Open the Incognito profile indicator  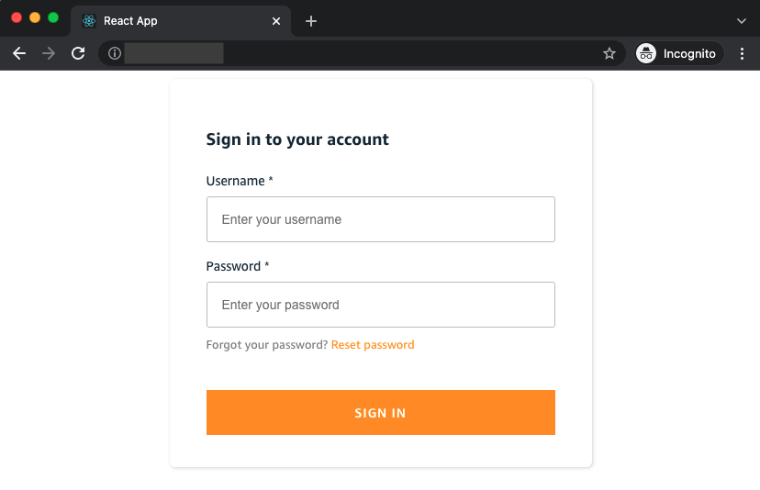coord(679,54)
